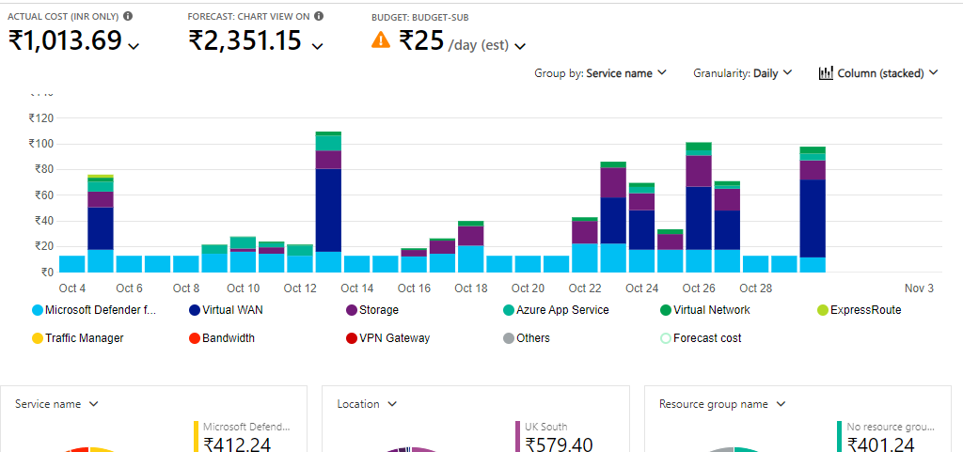The image size is (963, 452).
Task: Toggle Bandwidth legend swatch
Action: click(x=195, y=338)
